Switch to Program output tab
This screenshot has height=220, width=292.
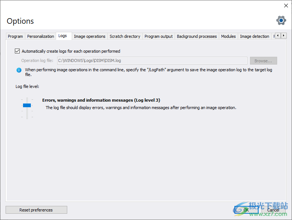coord(159,36)
